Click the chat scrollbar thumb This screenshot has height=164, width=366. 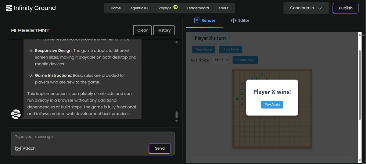[x=176, y=115]
